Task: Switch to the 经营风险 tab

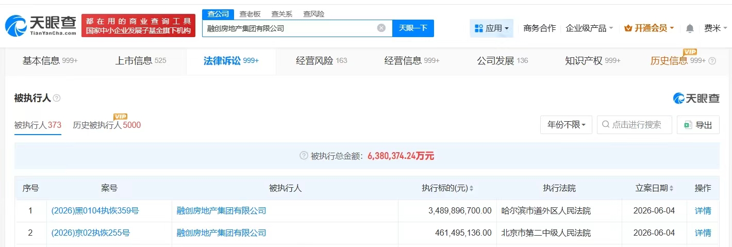Action: (322, 61)
